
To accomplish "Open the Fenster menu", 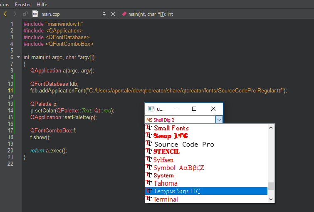I will point(22,4).
